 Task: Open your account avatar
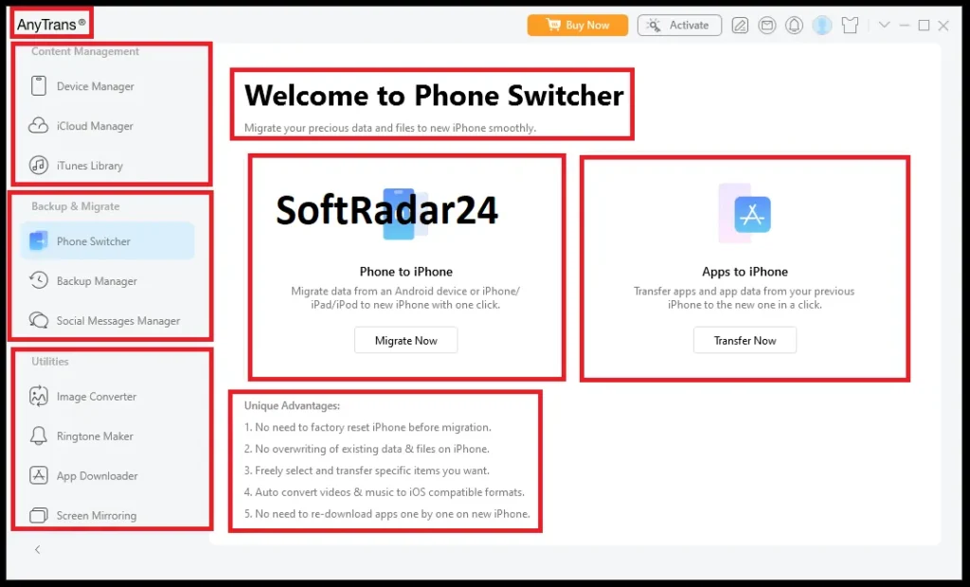tap(820, 25)
